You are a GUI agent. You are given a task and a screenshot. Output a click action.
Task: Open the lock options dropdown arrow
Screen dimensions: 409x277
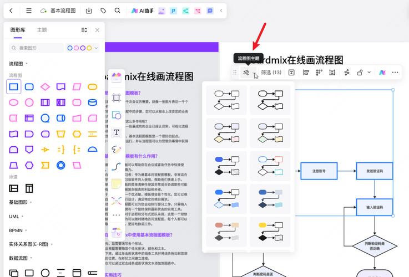tap(369, 73)
